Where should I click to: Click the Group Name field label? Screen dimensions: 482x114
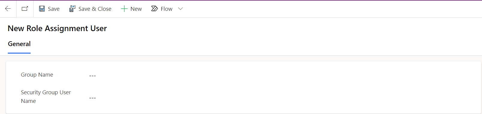(37, 75)
